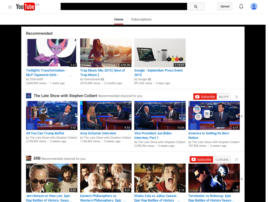The height and width of the screenshot is (202, 269).
Task: Click the 12,595,836 subscriber count
Action: [222, 159]
